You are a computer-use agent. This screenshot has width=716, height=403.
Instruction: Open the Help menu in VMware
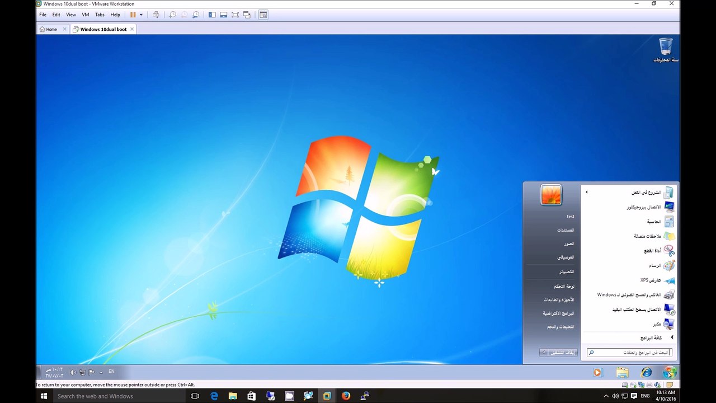click(115, 15)
